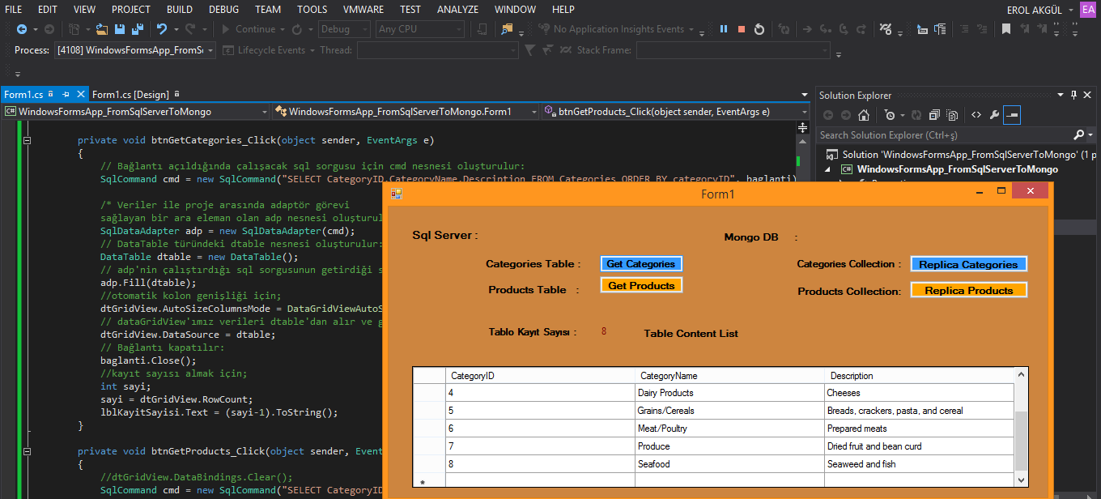Switch to Form1.cs [Design] tab
This screenshot has width=1101, height=499.
130,95
